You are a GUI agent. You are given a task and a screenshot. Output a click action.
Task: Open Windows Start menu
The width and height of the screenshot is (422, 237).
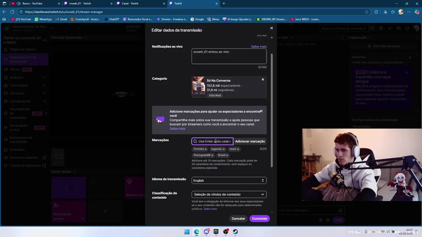click(x=187, y=232)
